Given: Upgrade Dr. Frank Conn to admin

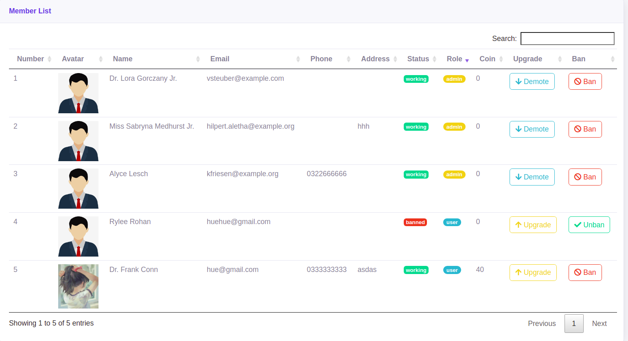Looking at the screenshot, I should pyautogui.click(x=533, y=272).
